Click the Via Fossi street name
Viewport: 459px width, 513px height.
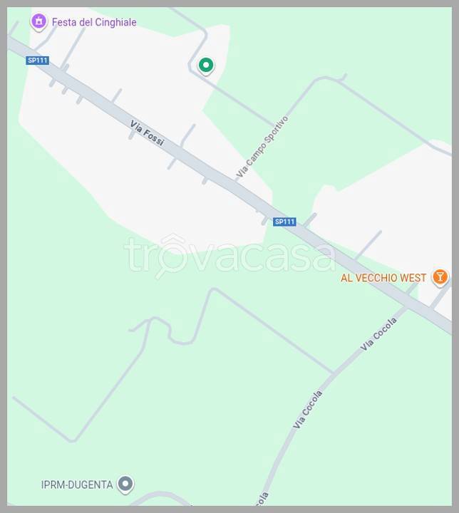click(147, 133)
